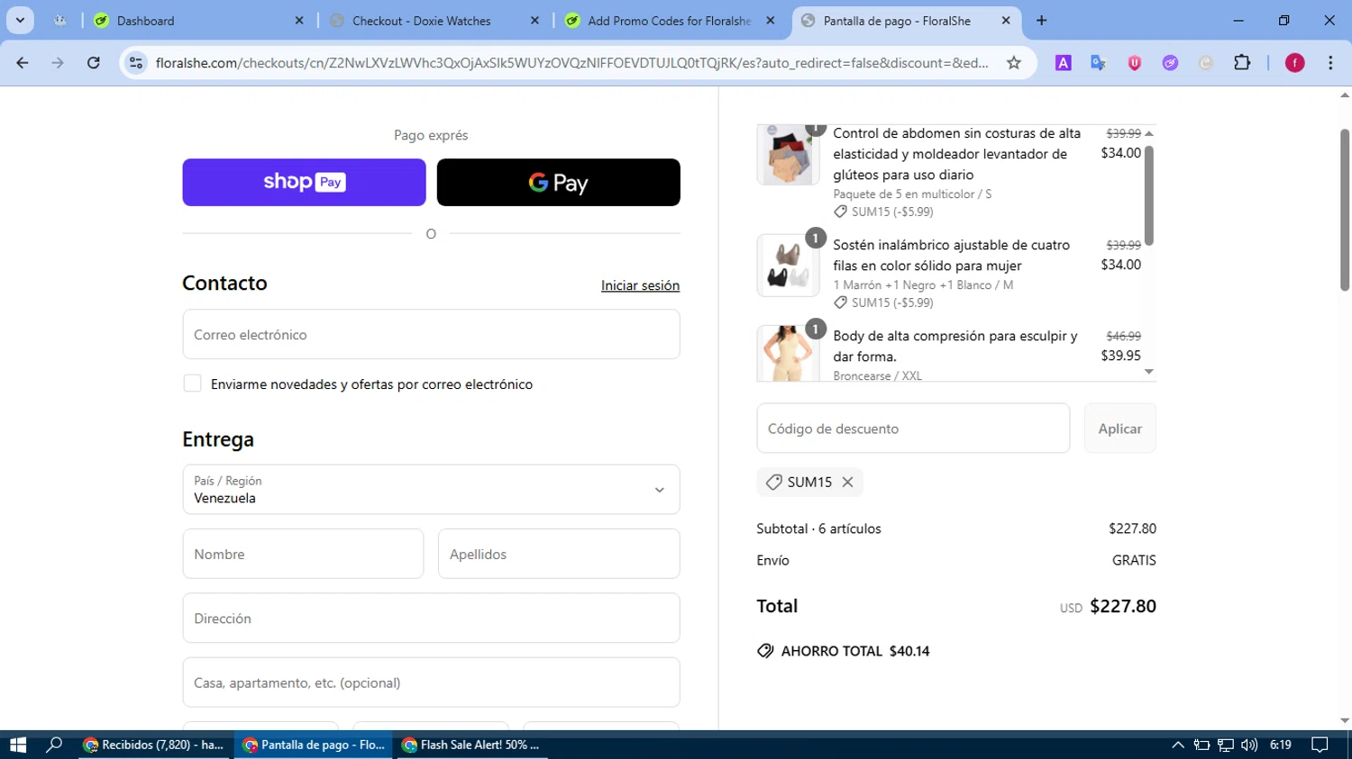Click the Envío GRATIS value
Image resolution: width=1352 pixels, height=759 pixels.
(1134, 560)
